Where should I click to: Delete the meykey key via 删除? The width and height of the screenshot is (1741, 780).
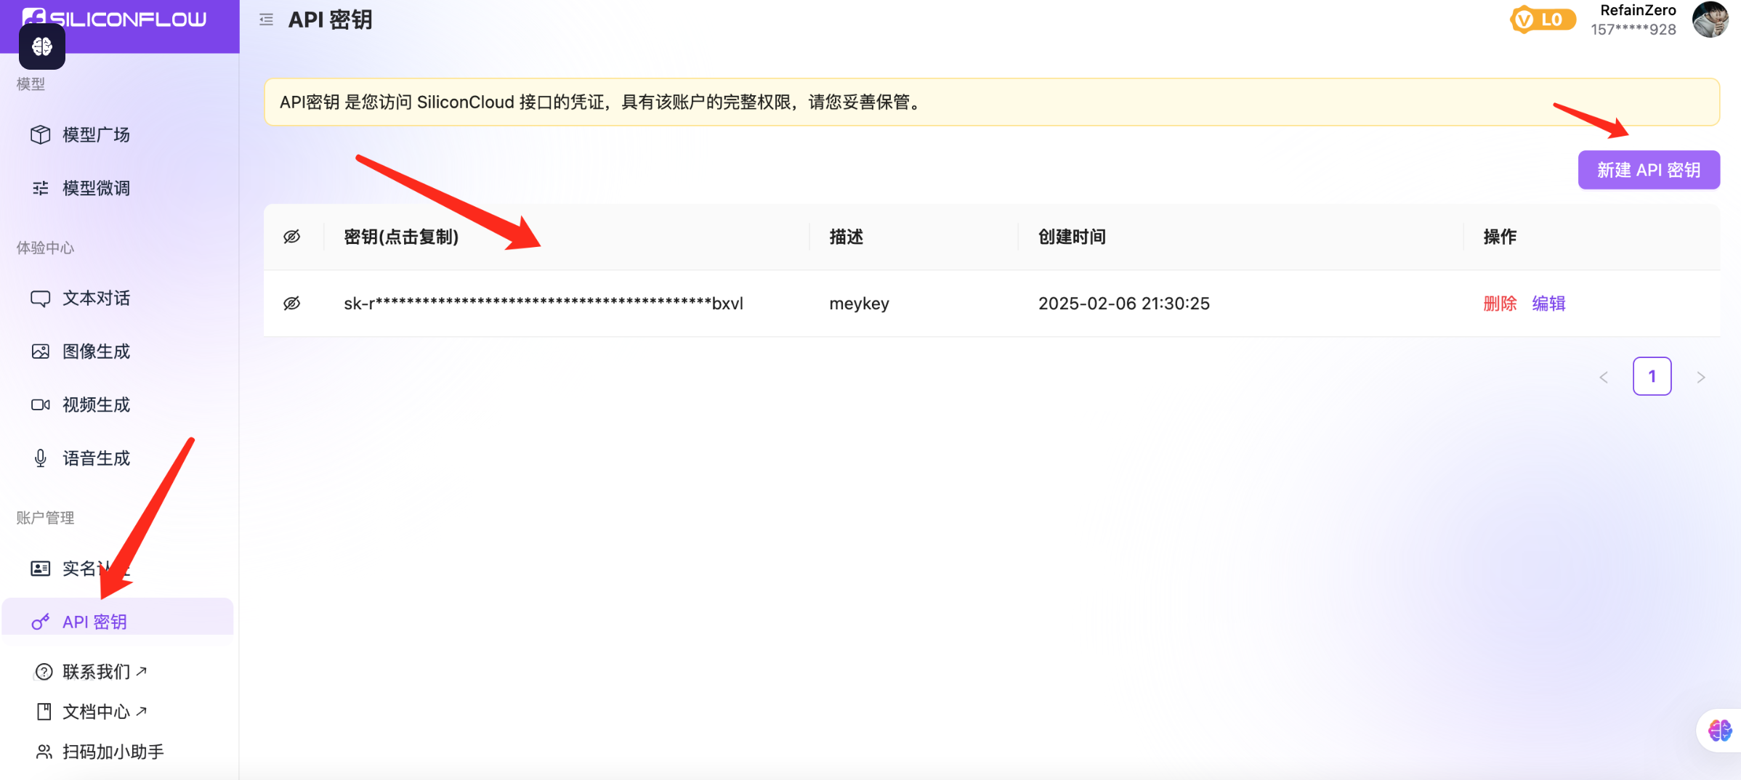click(1500, 304)
